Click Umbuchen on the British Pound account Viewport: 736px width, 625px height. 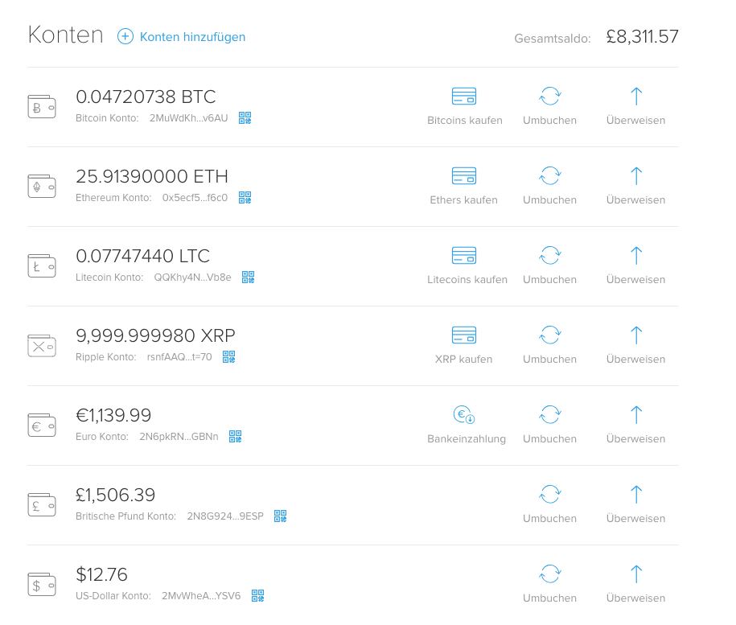[549, 504]
